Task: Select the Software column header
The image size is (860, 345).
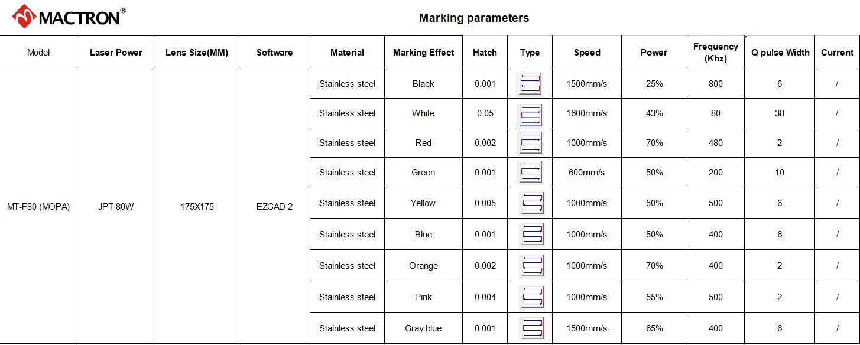Action: 274,53
